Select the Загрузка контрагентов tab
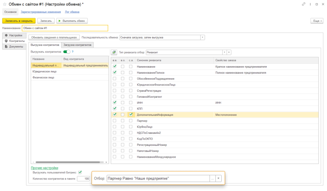This screenshot has width=327, height=191. point(77,45)
